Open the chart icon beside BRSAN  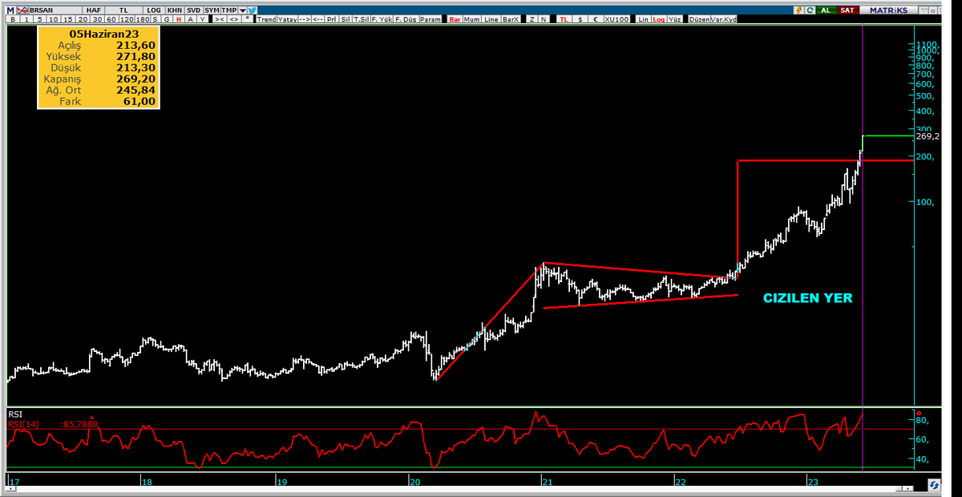coord(22,10)
